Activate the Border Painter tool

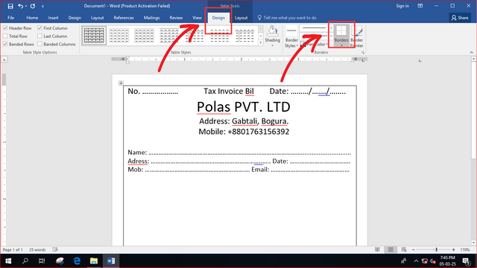click(356, 36)
